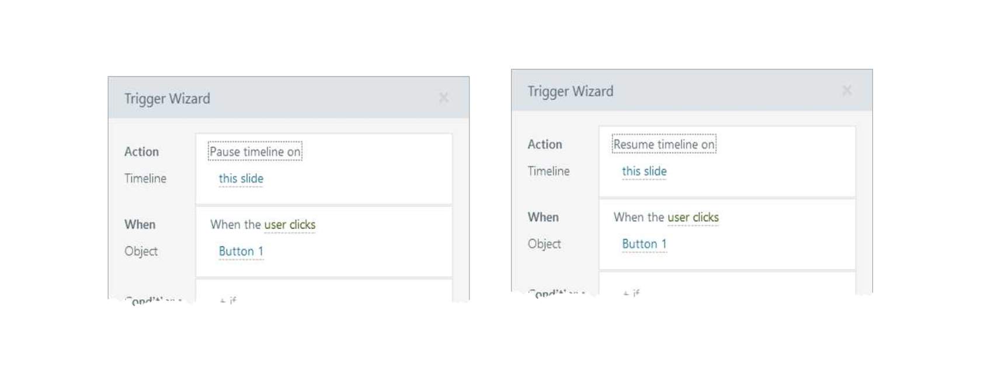Click "this slide" under Resume timeline action
The height and width of the screenshot is (378, 981).
pos(644,171)
